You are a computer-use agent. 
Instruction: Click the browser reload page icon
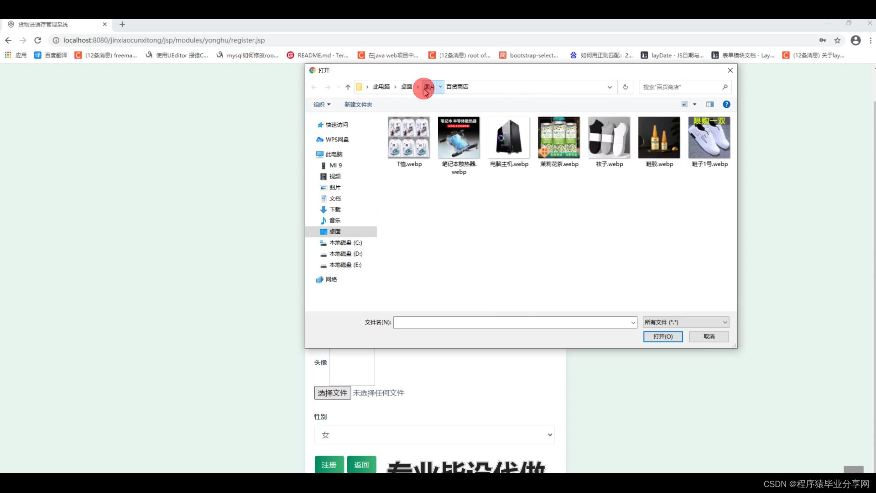(38, 40)
